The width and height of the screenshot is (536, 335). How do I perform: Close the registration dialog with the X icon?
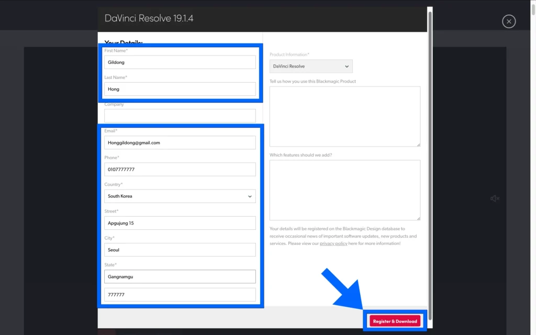509,21
